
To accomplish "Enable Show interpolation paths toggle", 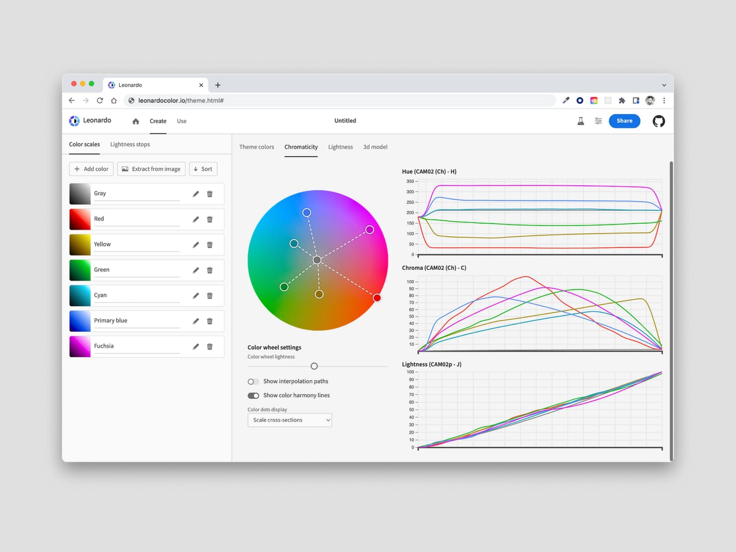I will pos(253,382).
